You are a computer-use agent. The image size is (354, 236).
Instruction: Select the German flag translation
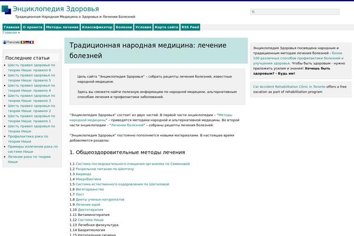pyautogui.click(x=27, y=42)
